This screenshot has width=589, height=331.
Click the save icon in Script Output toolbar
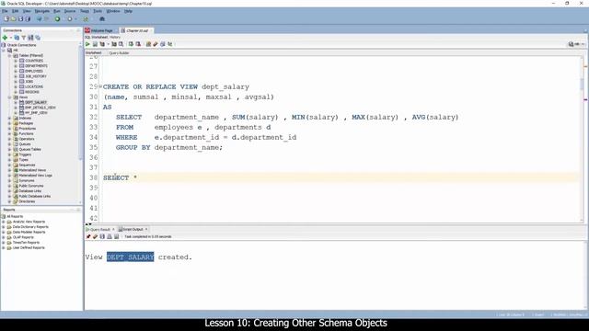pyautogui.click(x=102, y=237)
